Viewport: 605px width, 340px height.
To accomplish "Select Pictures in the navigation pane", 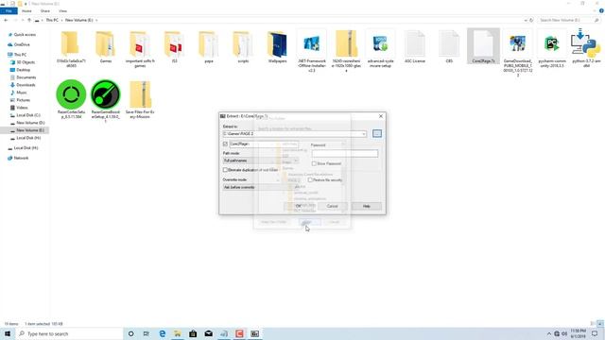I will coord(23,100).
